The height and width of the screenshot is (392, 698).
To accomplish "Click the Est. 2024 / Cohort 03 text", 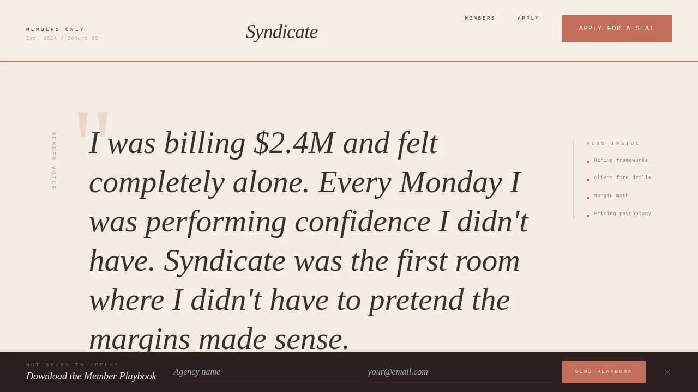I will (62, 39).
